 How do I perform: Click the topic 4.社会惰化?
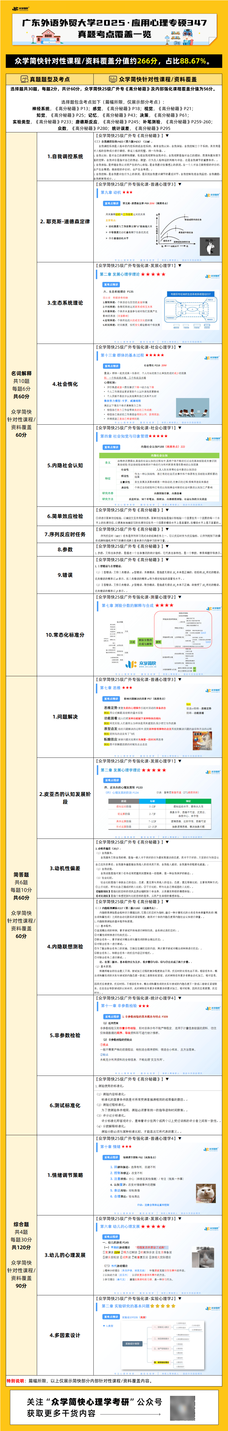coord(65,384)
